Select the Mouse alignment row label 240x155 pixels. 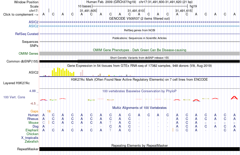(x=33, y=123)
